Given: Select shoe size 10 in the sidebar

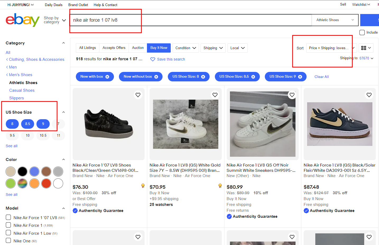Looking at the screenshot, I should pos(28,135).
